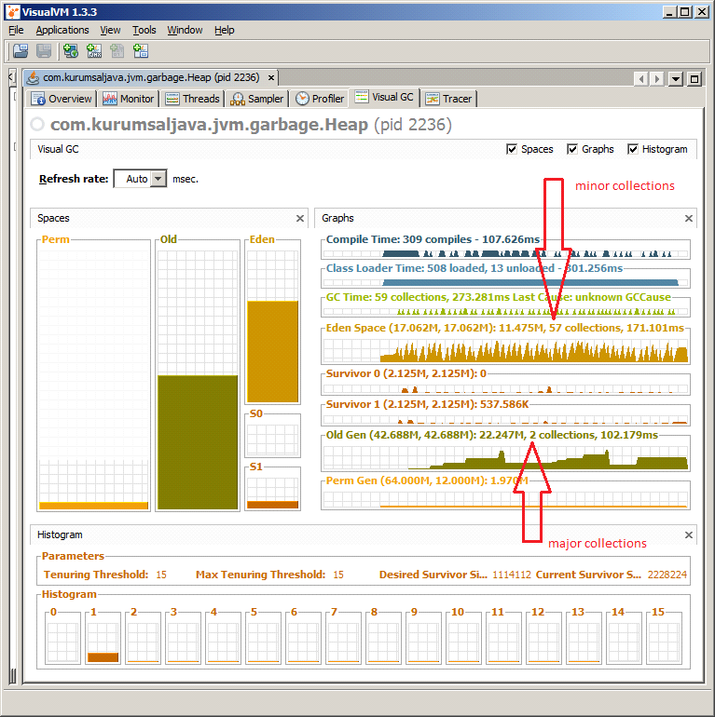Switch to the Tracer tab
This screenshot has height=717, width=715.
[448, 99]
